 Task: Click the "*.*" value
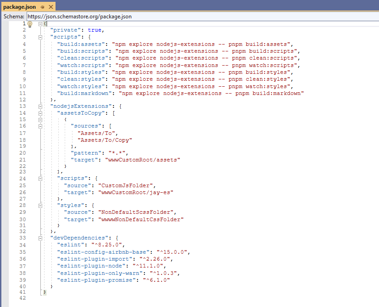117,153
